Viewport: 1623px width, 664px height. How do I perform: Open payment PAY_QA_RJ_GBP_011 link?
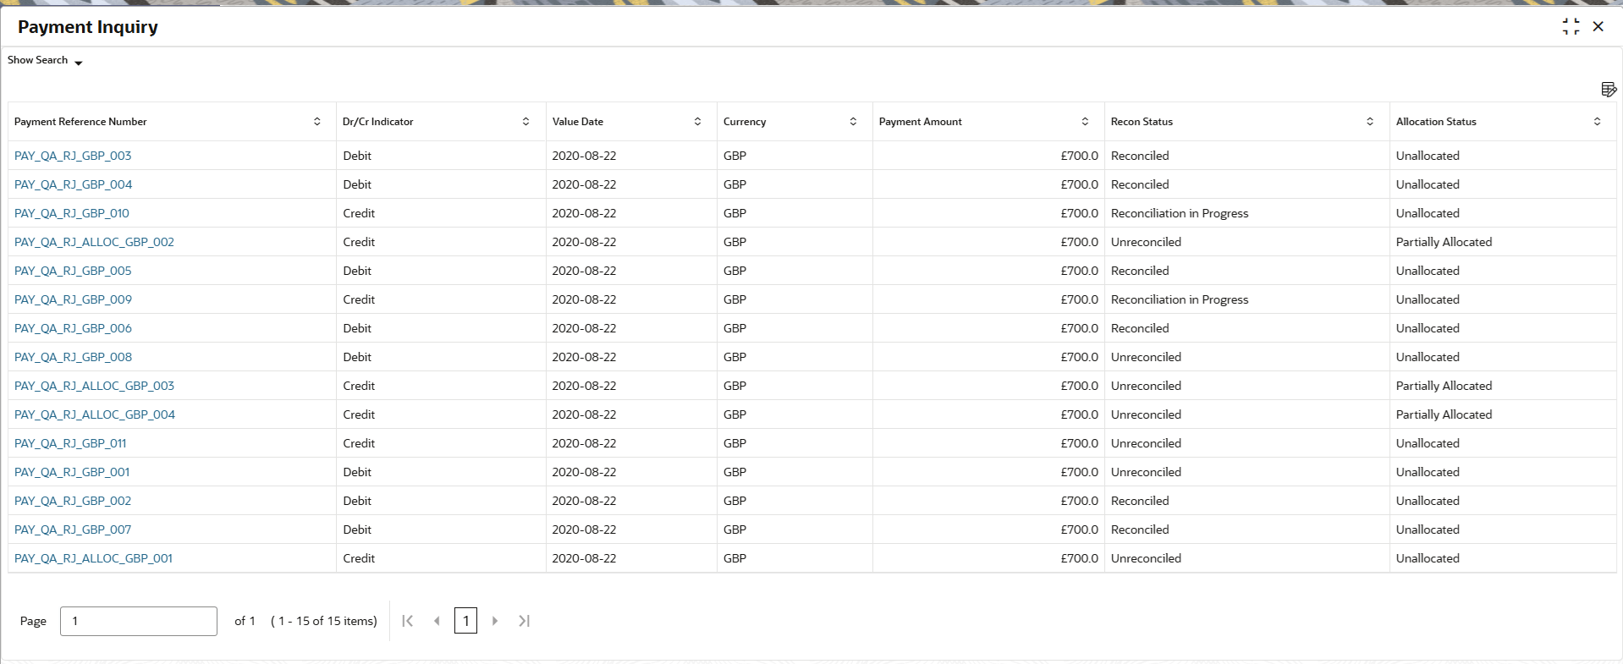[70, 443]
